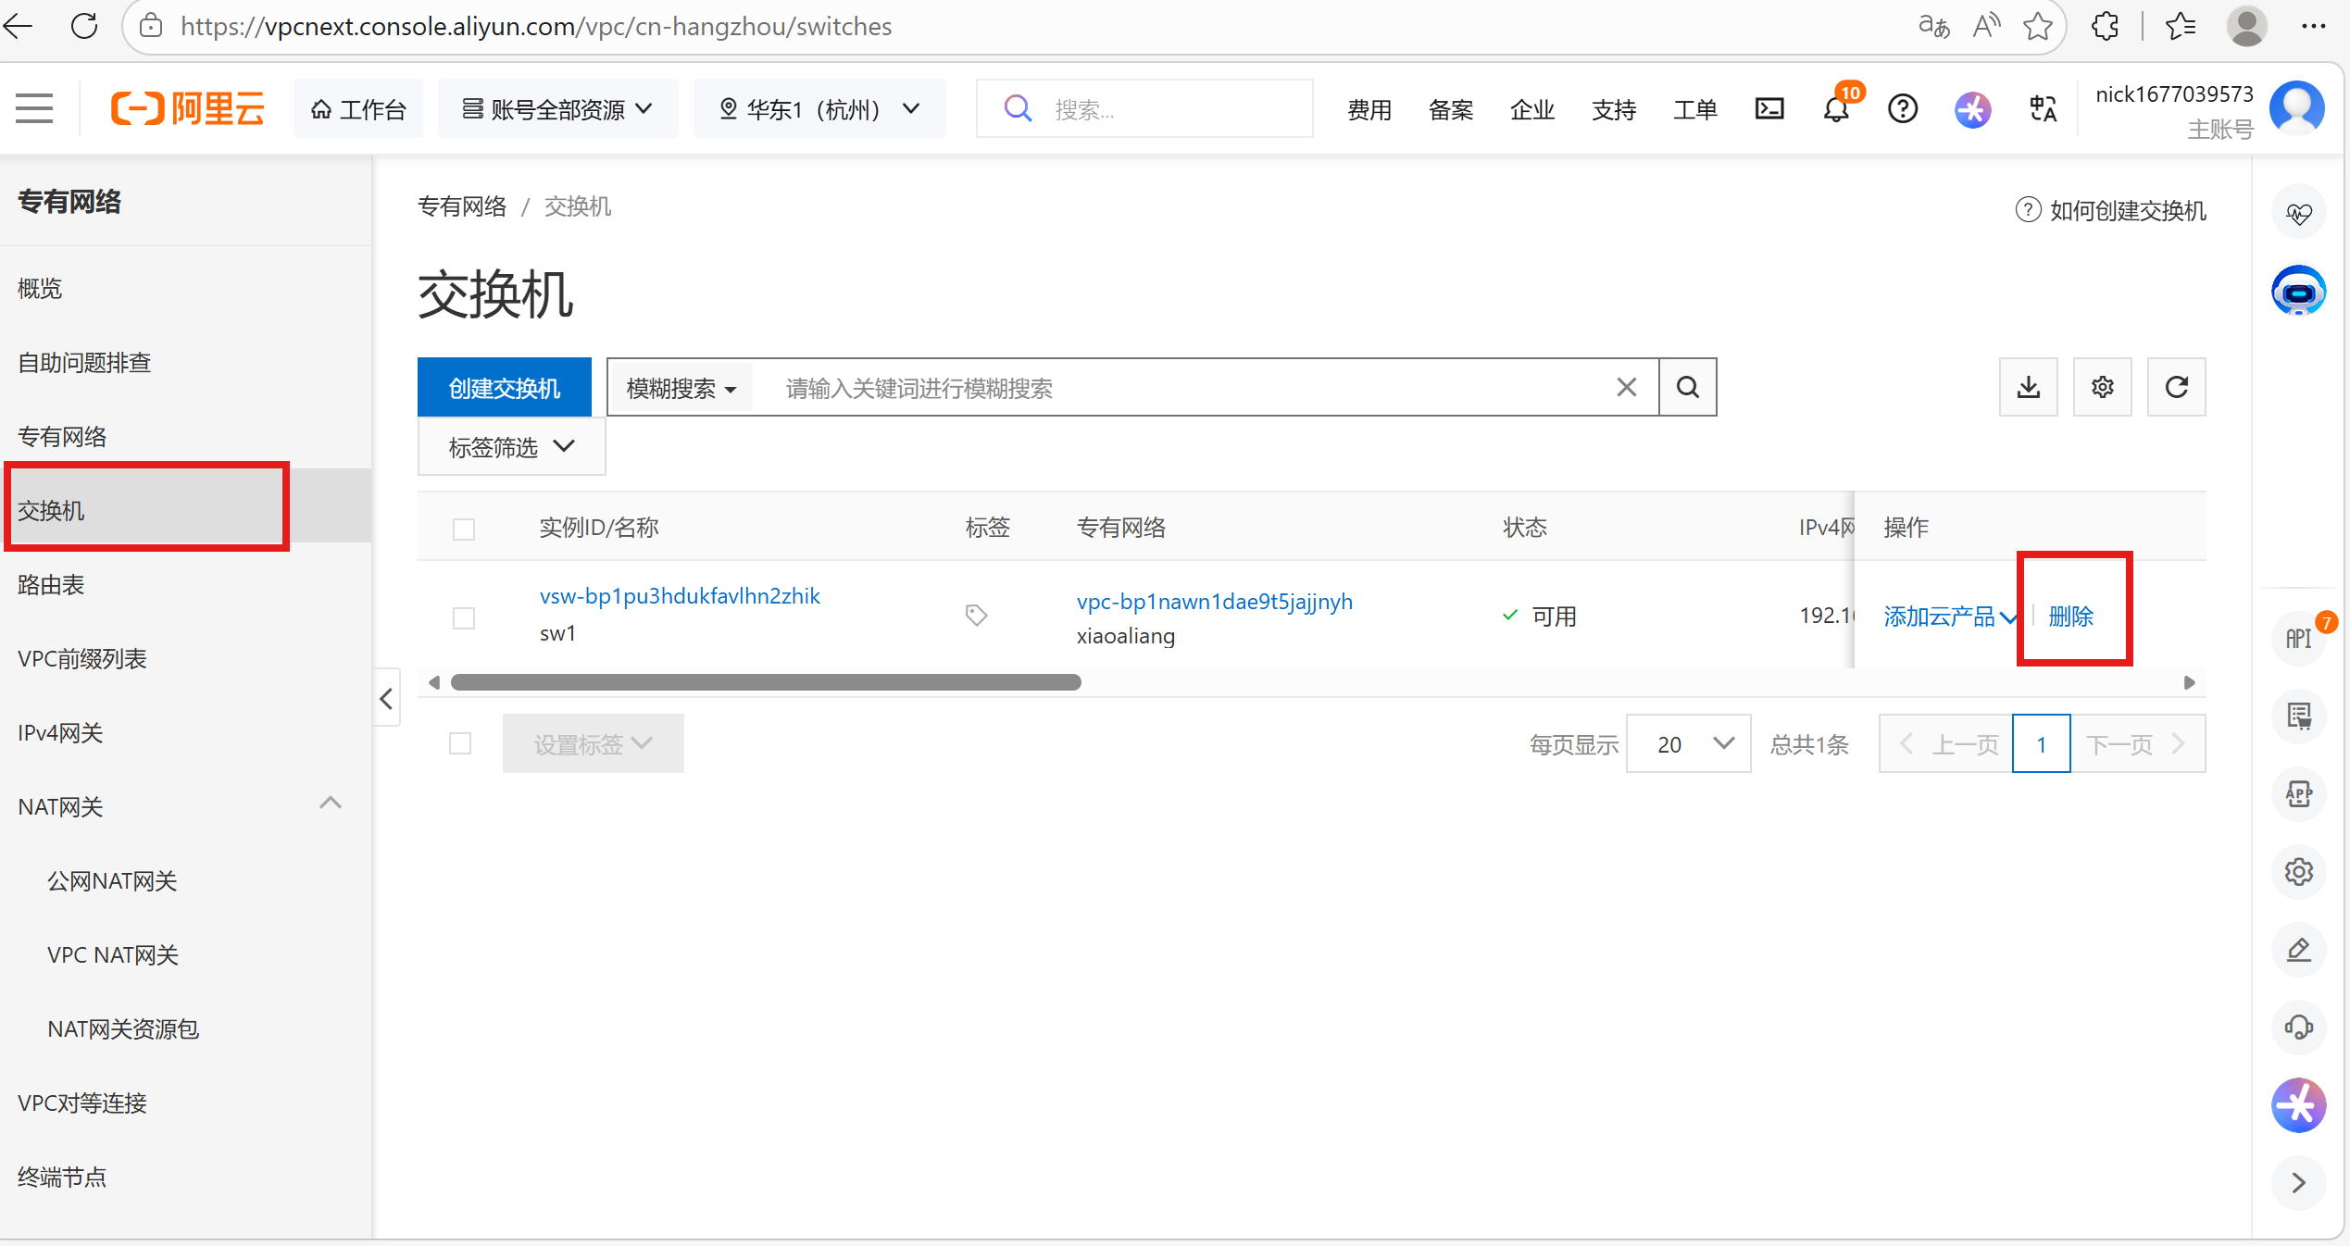Viewport: 2350px width, 1246px height.
Task: Click the 创建交换机 button
Action: (504, 387)
